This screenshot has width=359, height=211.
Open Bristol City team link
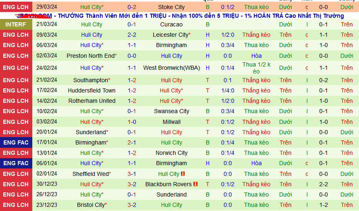(90, 205)
